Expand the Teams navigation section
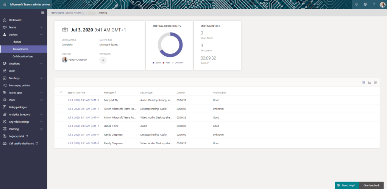 coord(41,27)
